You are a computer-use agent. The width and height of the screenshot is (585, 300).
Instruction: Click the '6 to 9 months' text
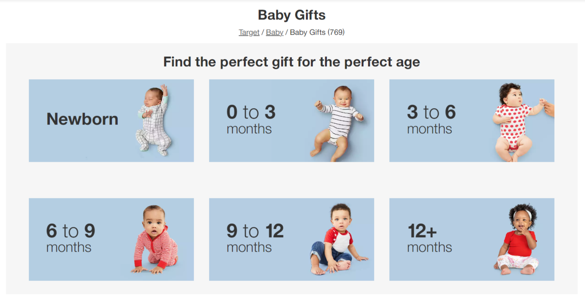tap(71, 238)
